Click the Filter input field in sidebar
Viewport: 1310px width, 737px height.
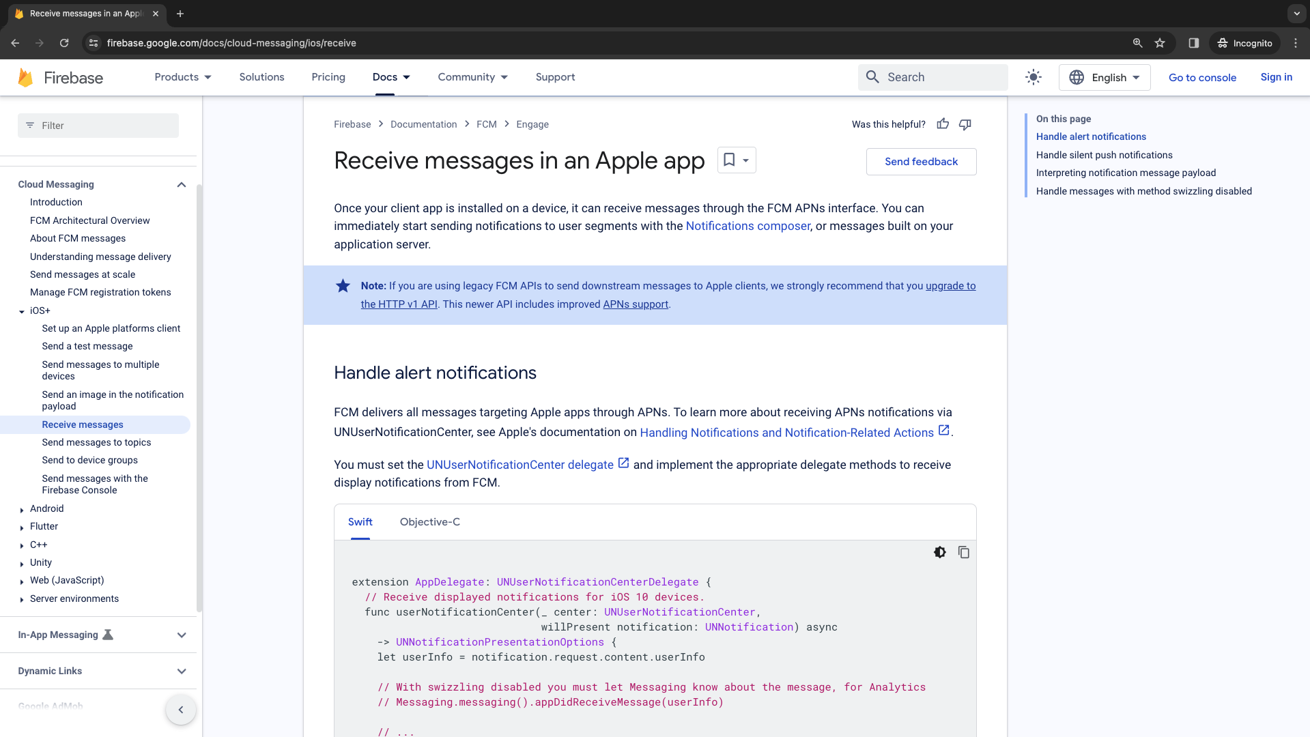click(98, 126)
